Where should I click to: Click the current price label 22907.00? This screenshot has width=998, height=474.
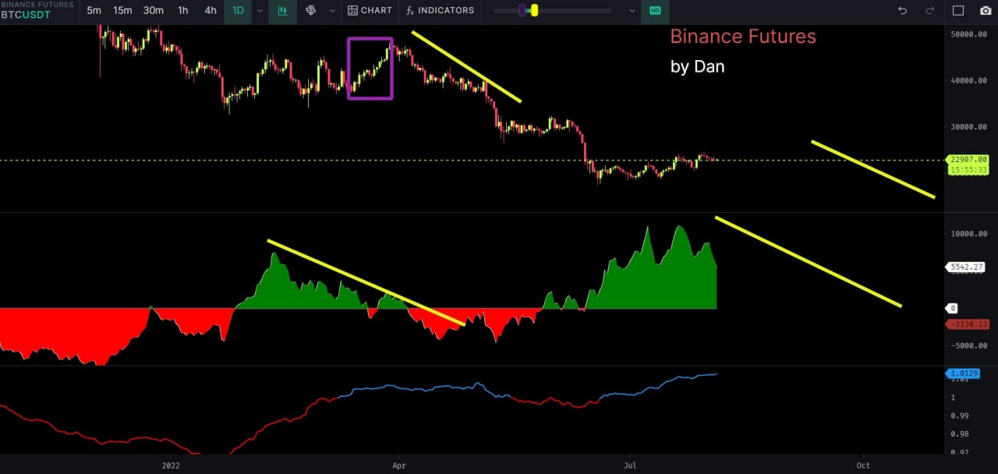tap(967, 160)
